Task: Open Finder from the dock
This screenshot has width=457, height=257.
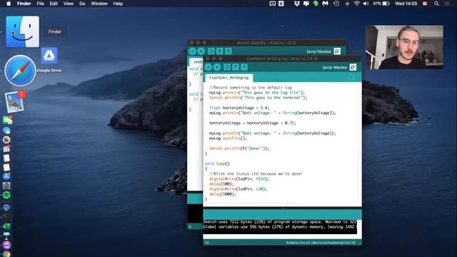Action: point(22,31)
